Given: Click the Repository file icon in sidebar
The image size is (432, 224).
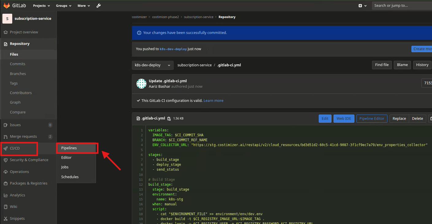Looking at the screenshot, I should coord(6,44).
